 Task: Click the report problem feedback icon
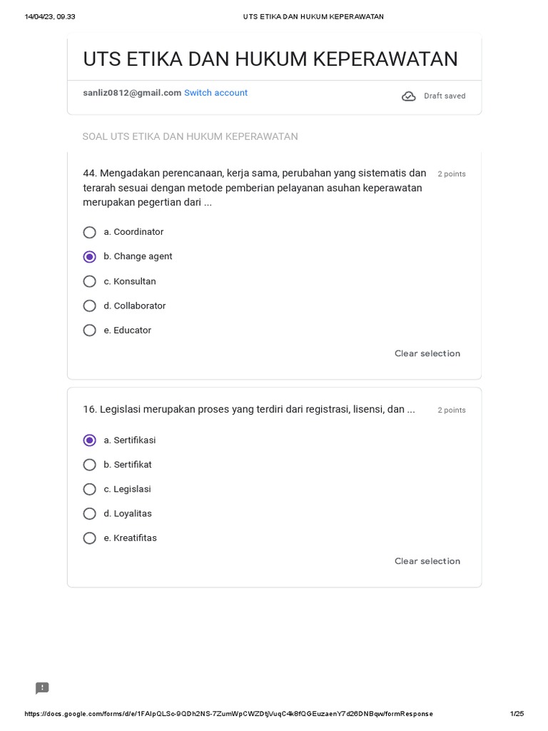(42, 688)
